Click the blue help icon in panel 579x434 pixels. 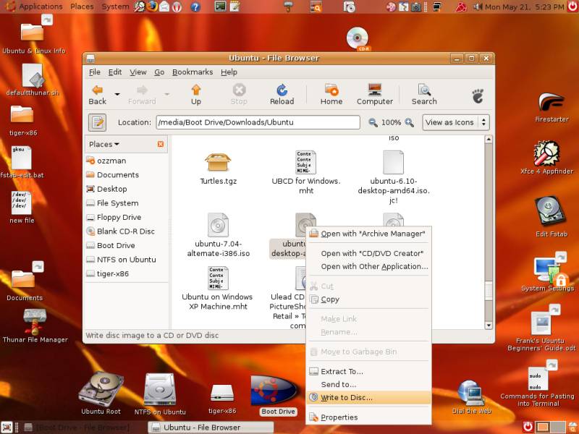click(195, 7)
